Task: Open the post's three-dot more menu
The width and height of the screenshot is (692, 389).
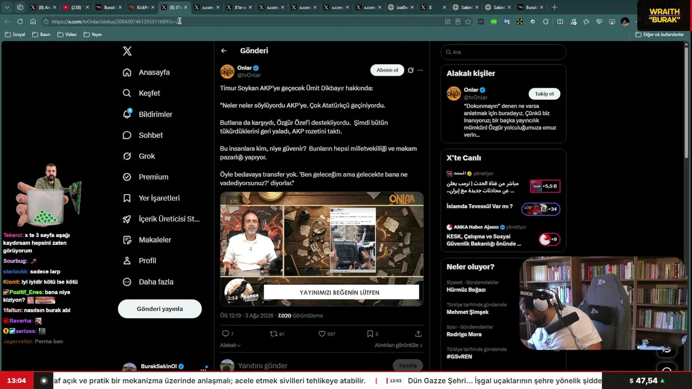Action: click(420, 70)
